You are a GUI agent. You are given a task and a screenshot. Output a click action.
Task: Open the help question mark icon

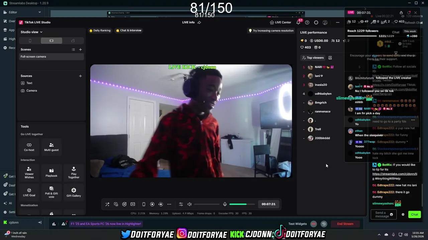point(307,22)
